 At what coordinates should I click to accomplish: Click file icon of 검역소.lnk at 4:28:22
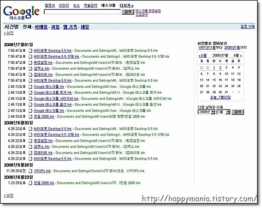click(31, 146)
